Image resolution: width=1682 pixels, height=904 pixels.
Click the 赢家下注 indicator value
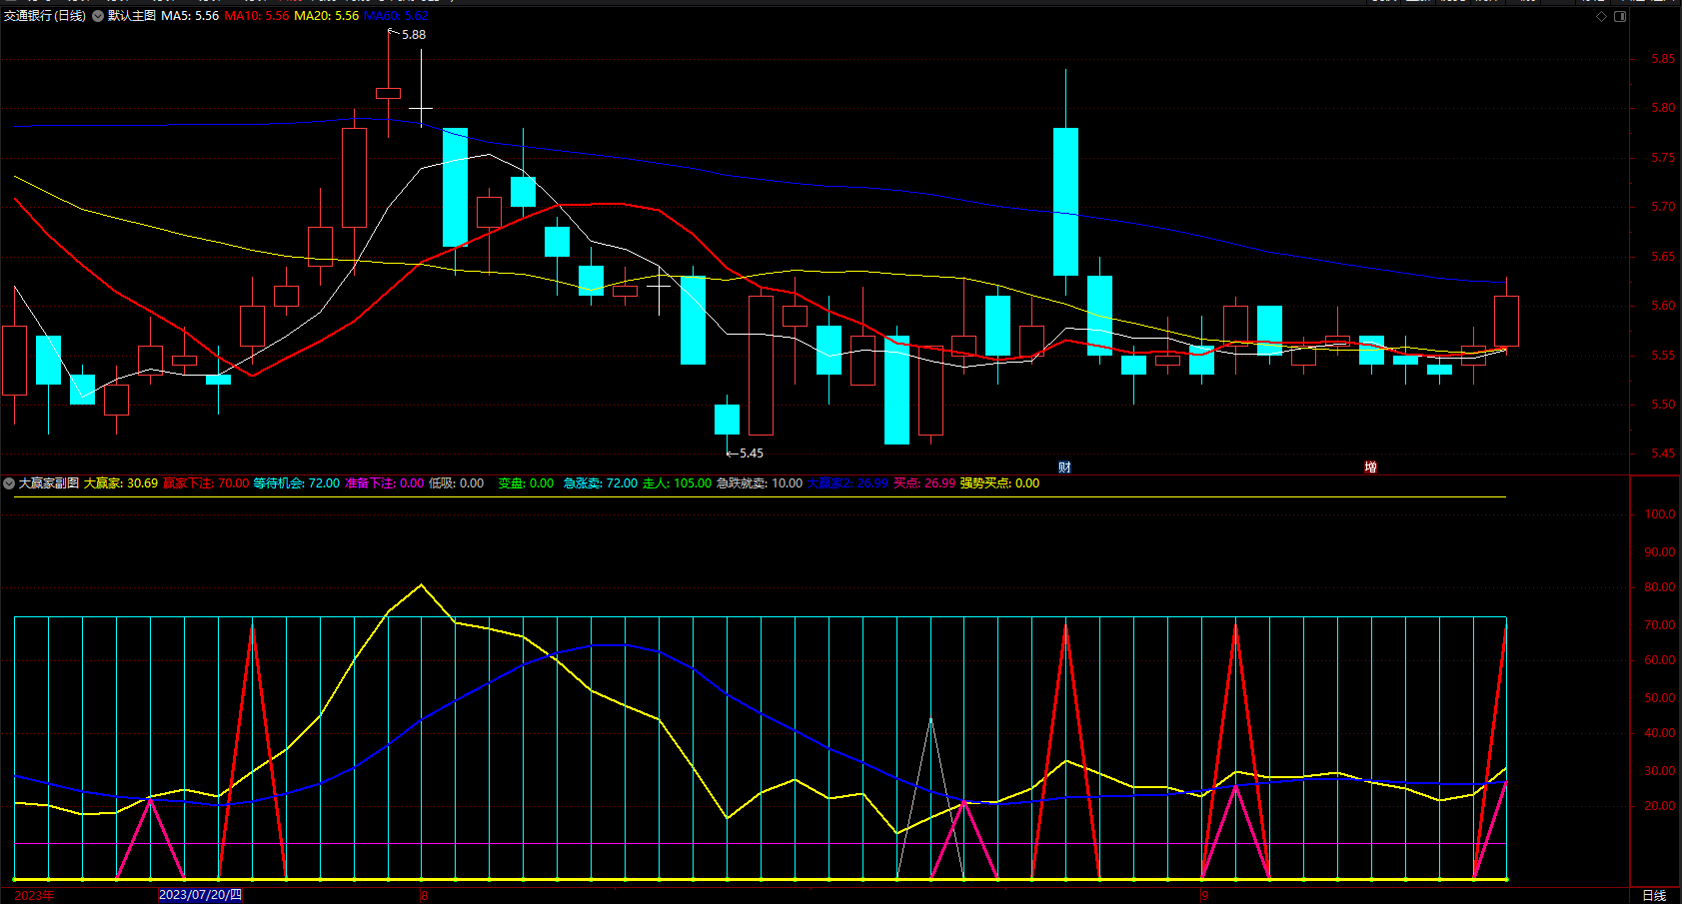tap(206, 483)
